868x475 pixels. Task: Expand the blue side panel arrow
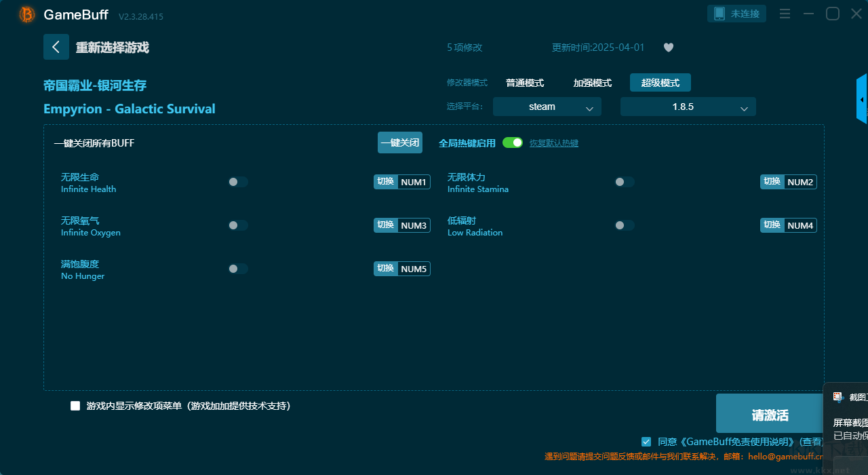pos(862,99)
